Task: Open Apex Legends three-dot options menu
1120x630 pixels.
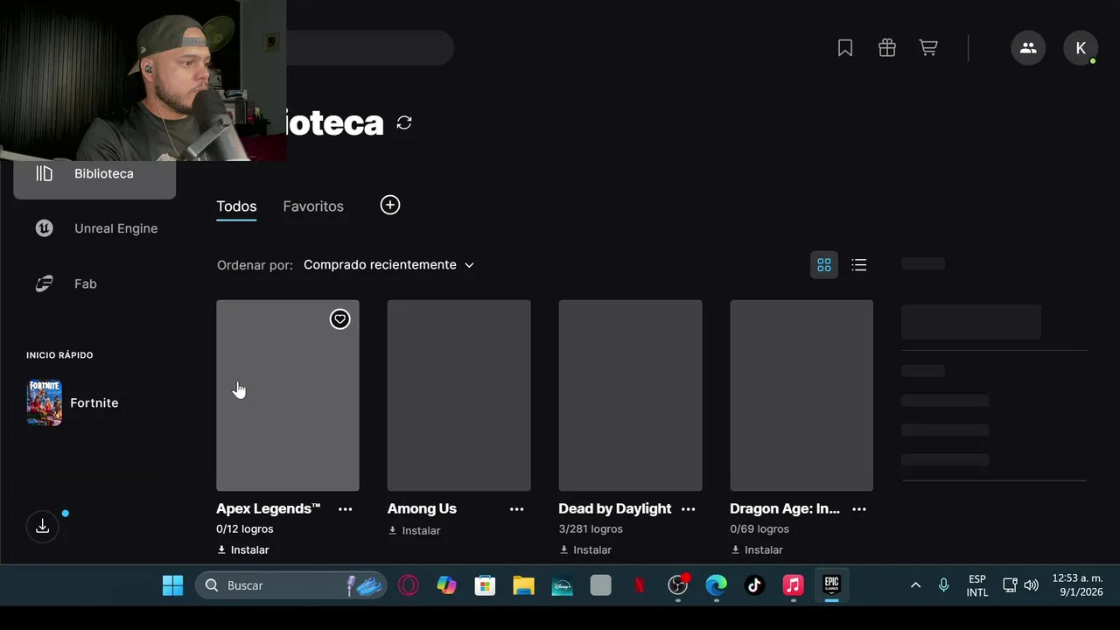Action: [x=346, y=509]
